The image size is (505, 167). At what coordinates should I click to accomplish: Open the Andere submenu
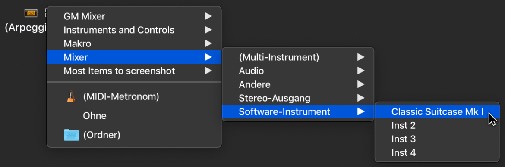click(x=298, y=84)
